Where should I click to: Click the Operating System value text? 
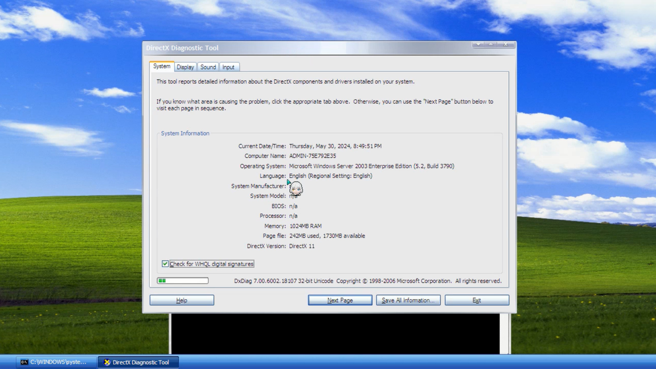point(372,166)
